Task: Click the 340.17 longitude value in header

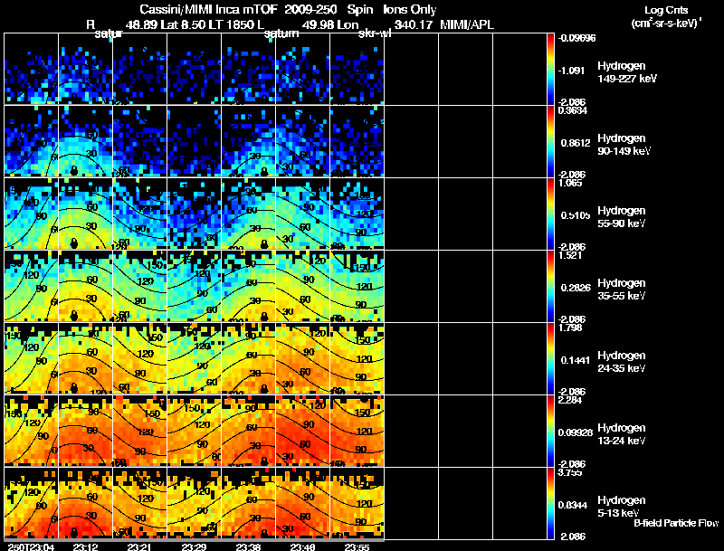Action: pos(413,24)
